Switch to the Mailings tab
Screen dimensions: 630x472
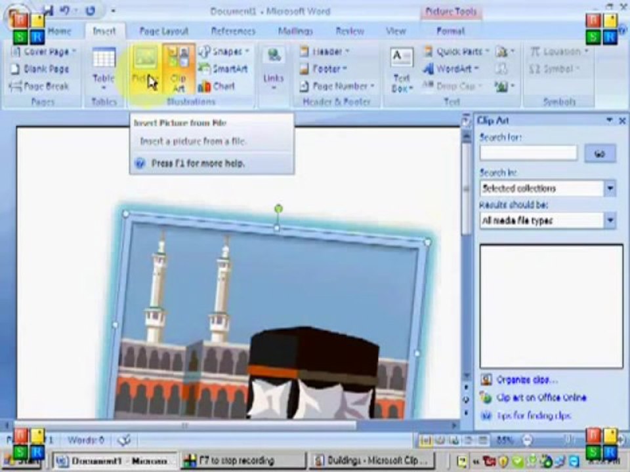pyautogui.click(x=295, y=31)
